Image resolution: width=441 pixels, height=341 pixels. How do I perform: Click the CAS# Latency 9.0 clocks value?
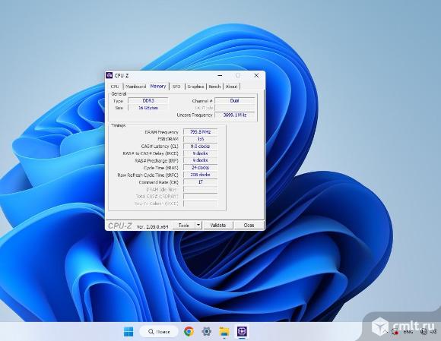(x=200, y=147)
